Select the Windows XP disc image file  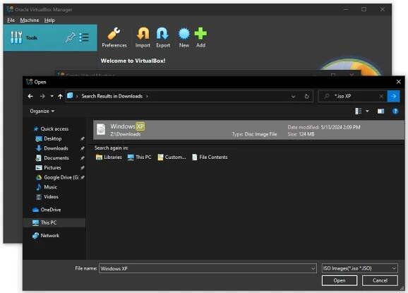click(248, 130)
